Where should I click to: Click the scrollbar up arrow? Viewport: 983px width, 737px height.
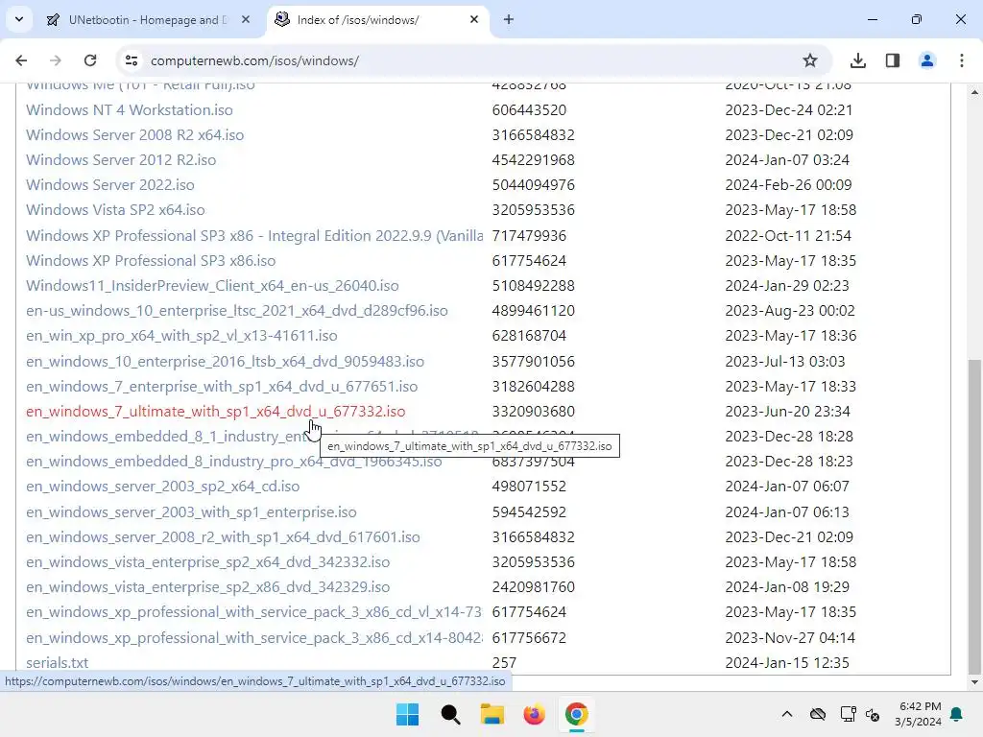coord(974,92)
